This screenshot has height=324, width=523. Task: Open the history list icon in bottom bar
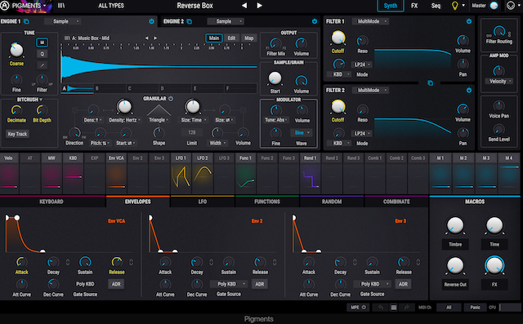click(x=394, y=308)
